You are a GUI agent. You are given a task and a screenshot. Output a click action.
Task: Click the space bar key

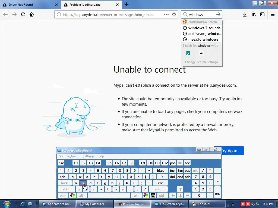click(x=109, y=196)
